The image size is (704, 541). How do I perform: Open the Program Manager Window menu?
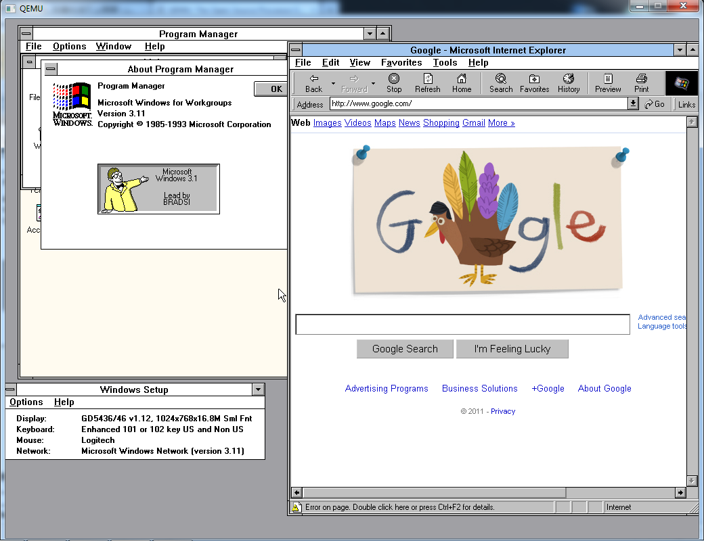pyautogui.click(x=114, y=46)
